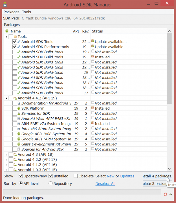The image size is (176, 203).
Task: Check the Build-tools revision 19.1 checkbox
Action: click(15, 52)
